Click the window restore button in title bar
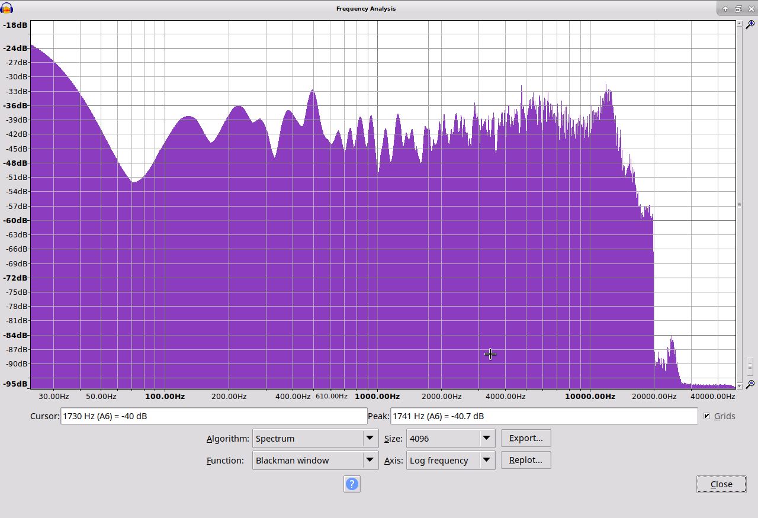 738,9
